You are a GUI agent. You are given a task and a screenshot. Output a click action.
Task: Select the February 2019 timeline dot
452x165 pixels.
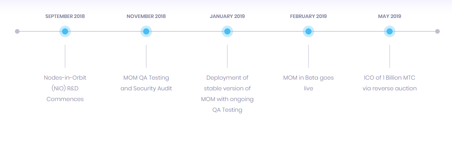[x=308, y=31]
